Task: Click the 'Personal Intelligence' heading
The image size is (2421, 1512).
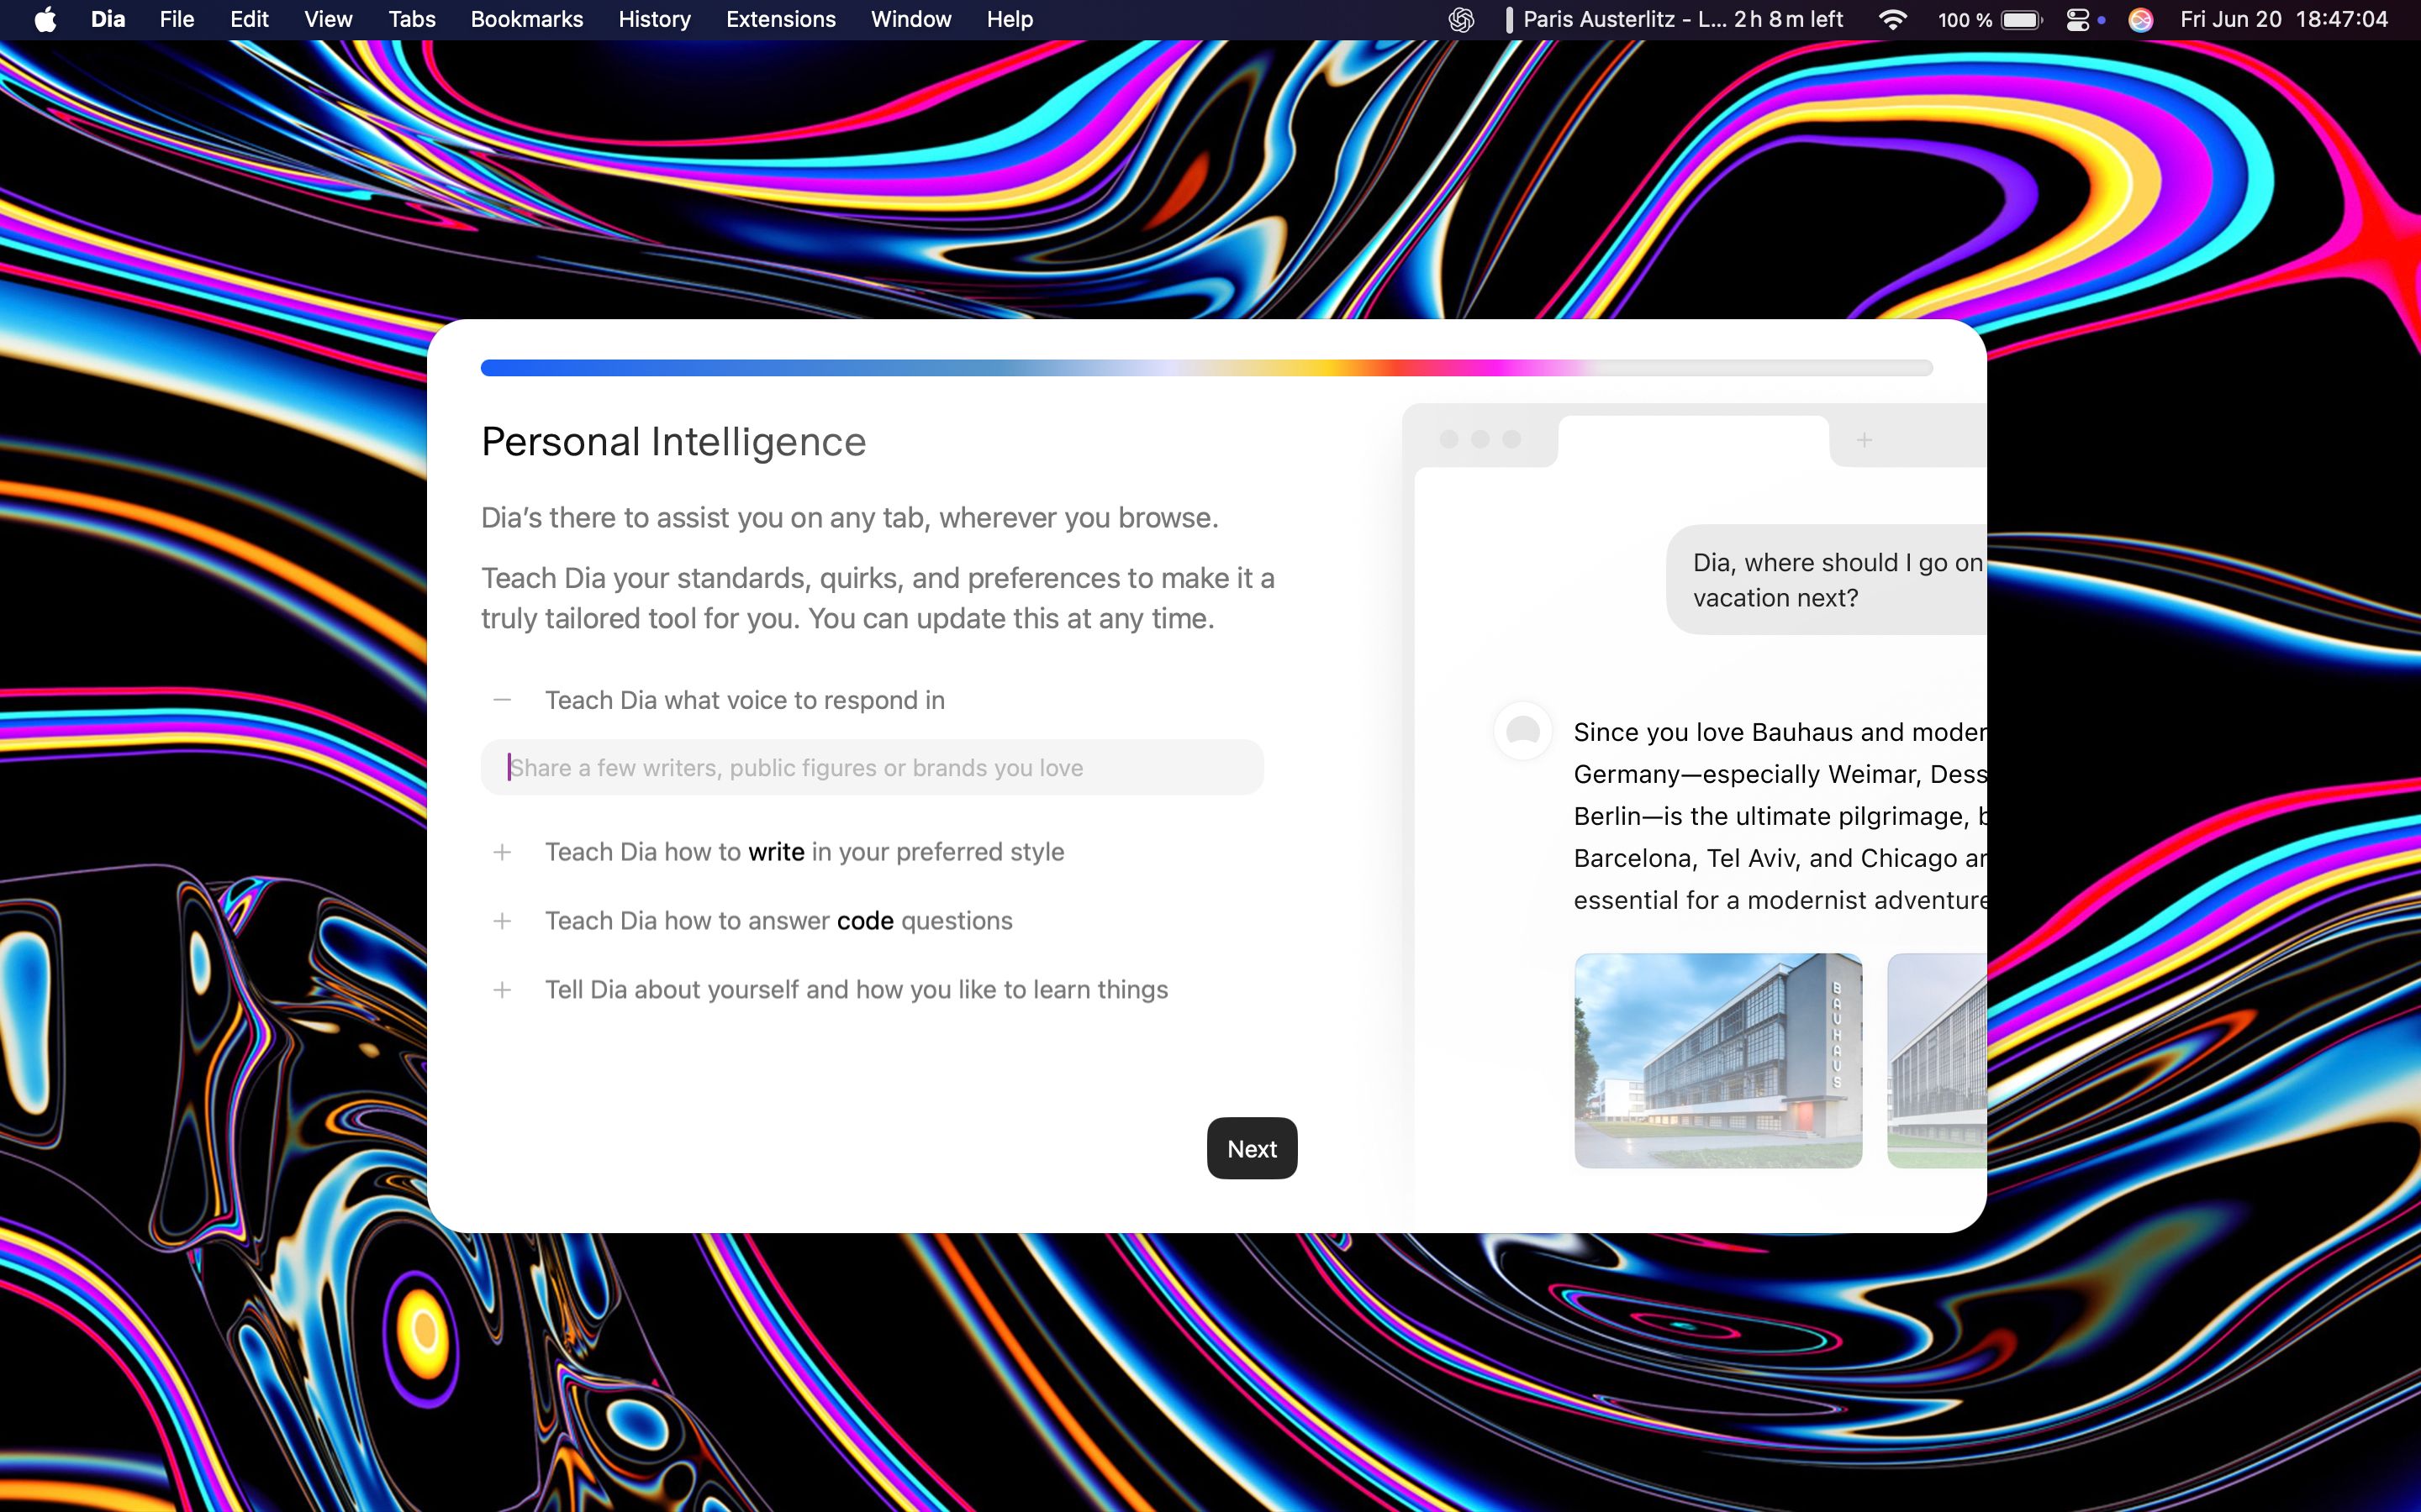Action: tap(673, 442)
